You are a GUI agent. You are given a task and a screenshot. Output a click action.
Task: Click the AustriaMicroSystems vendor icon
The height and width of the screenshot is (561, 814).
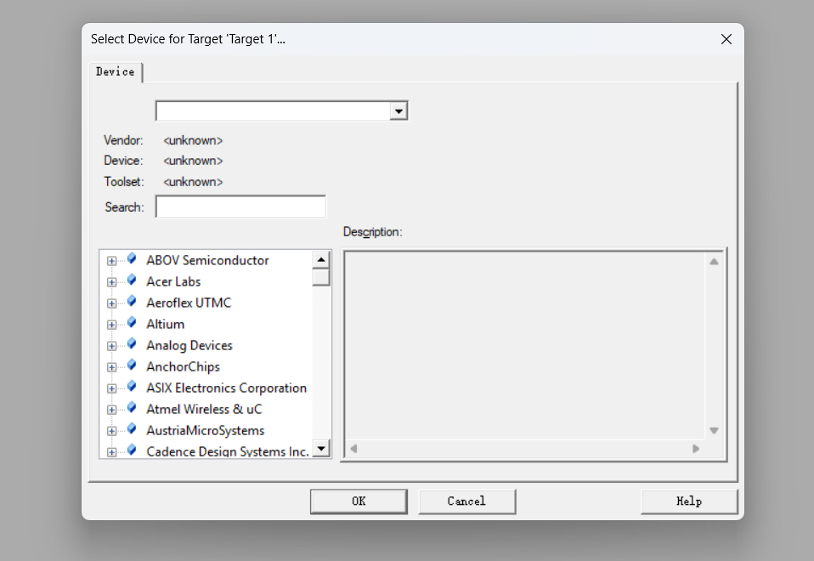(132, 429)
